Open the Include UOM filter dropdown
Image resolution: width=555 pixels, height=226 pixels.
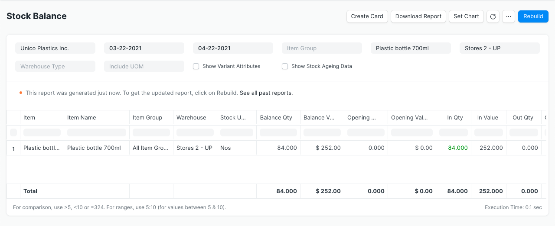144,66
